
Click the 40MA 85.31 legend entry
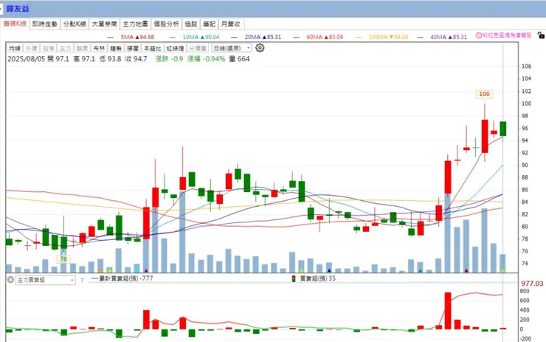(x=442, y=37)
